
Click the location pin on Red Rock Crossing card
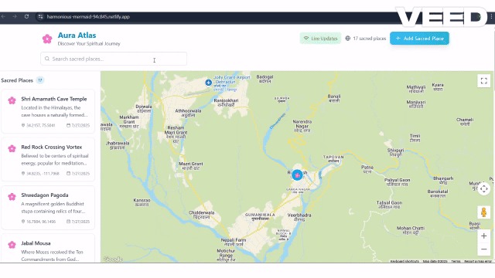pyautogui.click(x=23, y=173)
